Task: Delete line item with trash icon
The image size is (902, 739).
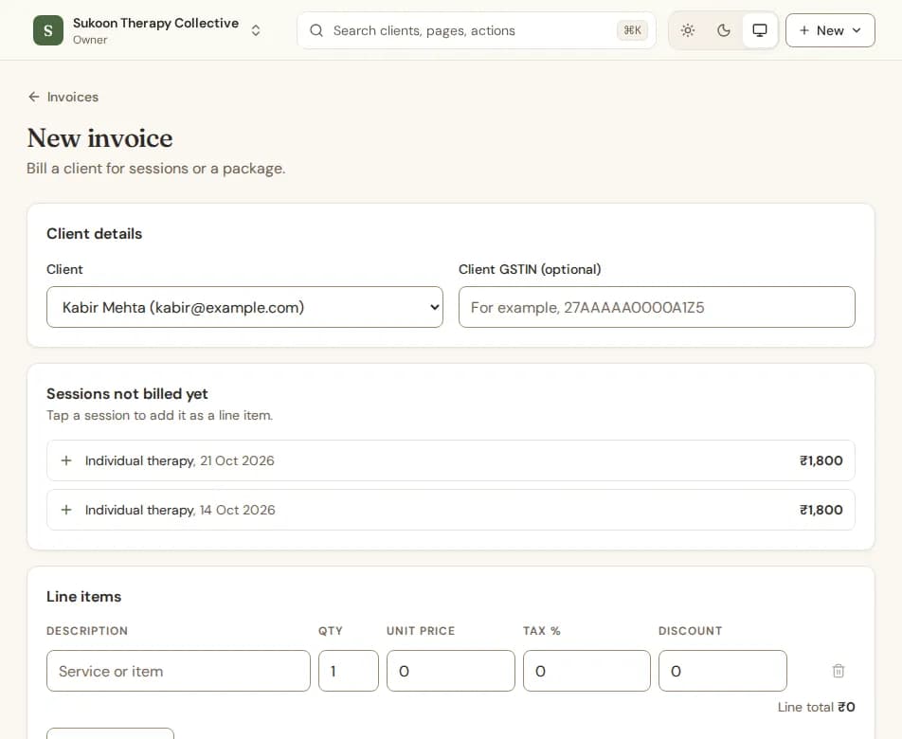Action: click(x=839, y=671)
